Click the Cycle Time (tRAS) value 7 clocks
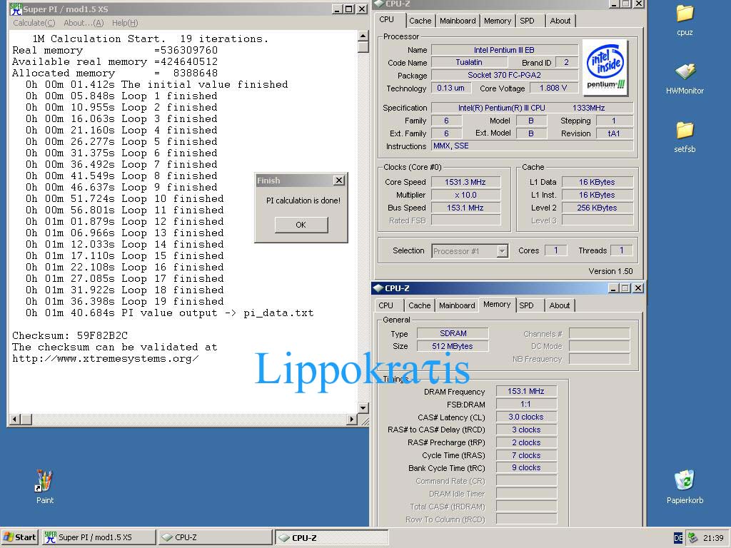This screenshot has width=731, height=548. click(x=526, y=455)
